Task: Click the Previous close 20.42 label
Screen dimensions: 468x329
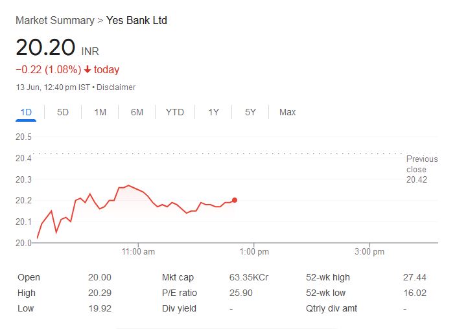Action: point(422,170)
